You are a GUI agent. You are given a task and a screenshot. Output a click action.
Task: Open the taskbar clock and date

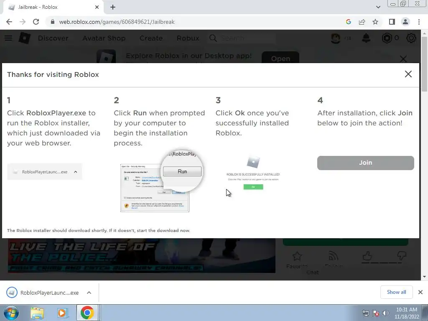point(407,313)
